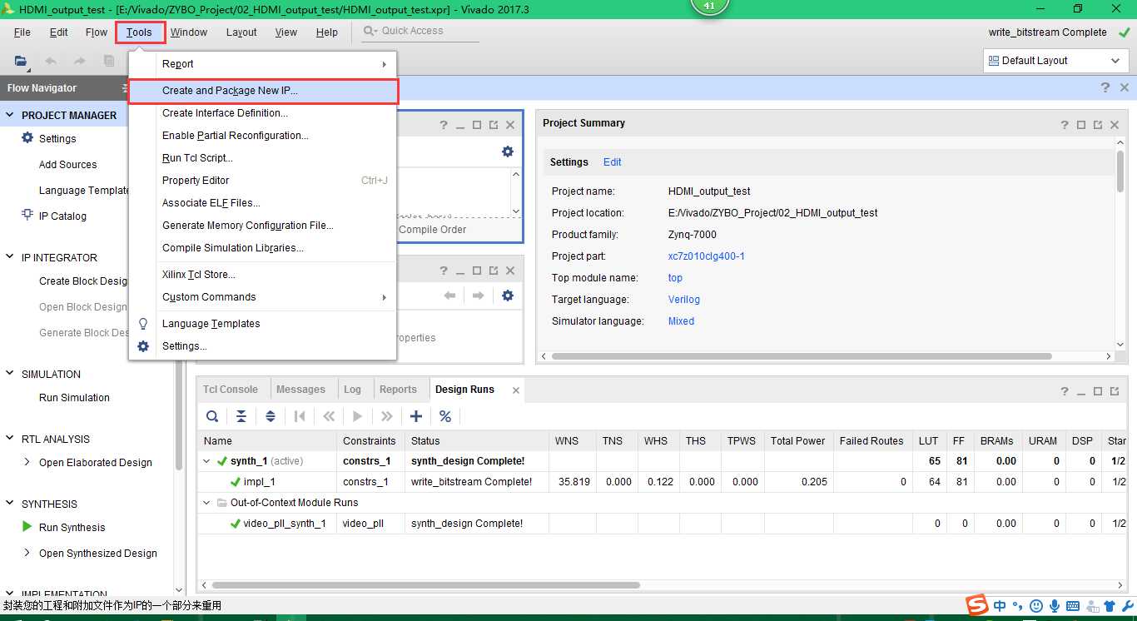Collapse the SYNTHESIS section

[10, 504]
